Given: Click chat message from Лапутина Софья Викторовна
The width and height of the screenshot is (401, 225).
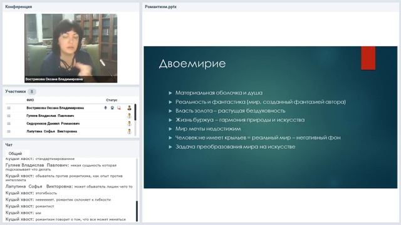Looking at the screenshot, I should 69,186.
